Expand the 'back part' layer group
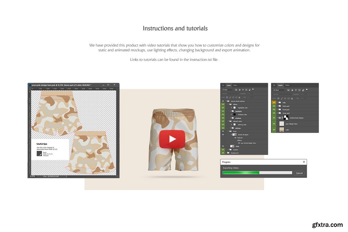348x232 pixels. (x=277, y=106)
